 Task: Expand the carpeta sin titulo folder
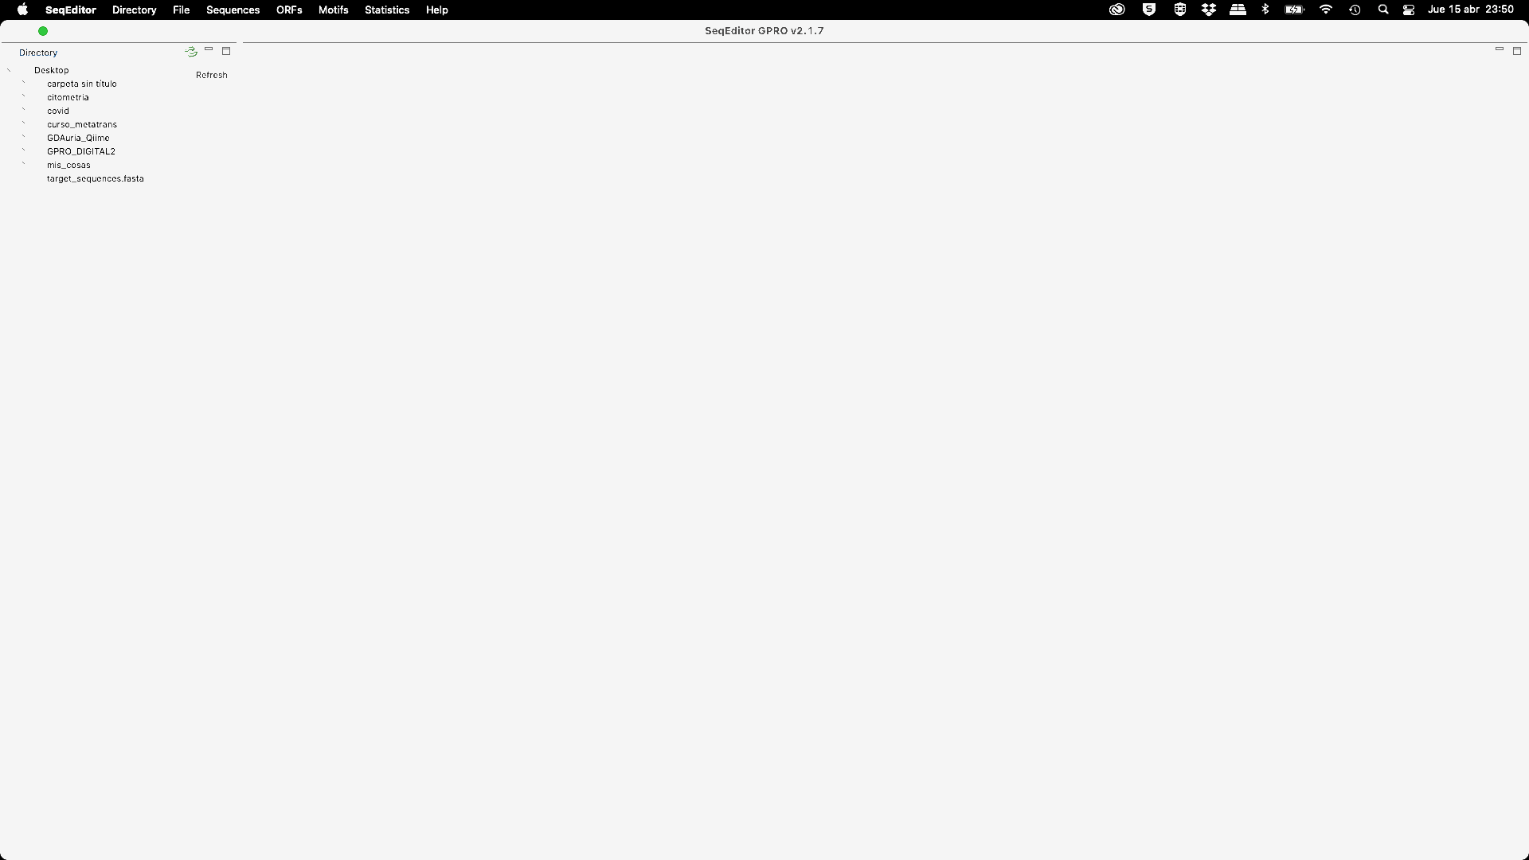[23, 82]
